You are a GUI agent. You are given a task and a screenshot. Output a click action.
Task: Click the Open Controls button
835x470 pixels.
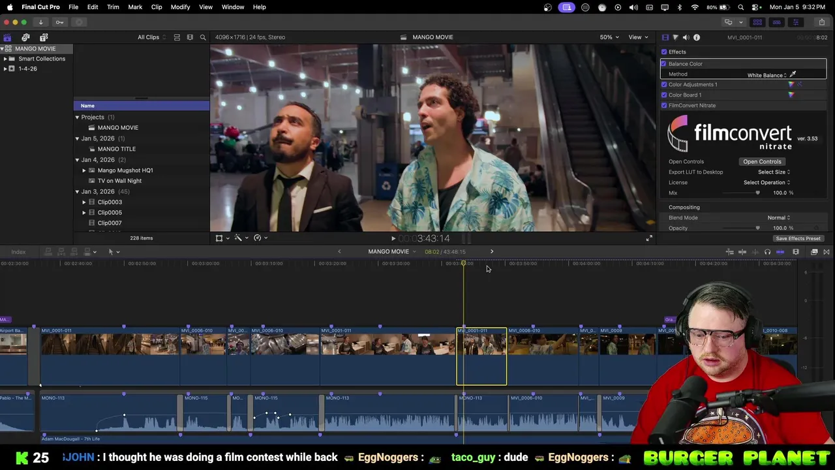coord(762,161)
